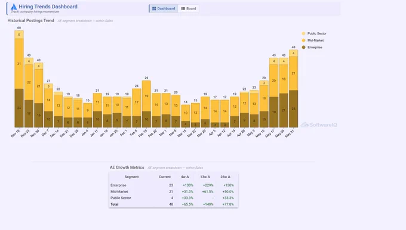Click Enterprise 13w value +229%

coord(208,185)
